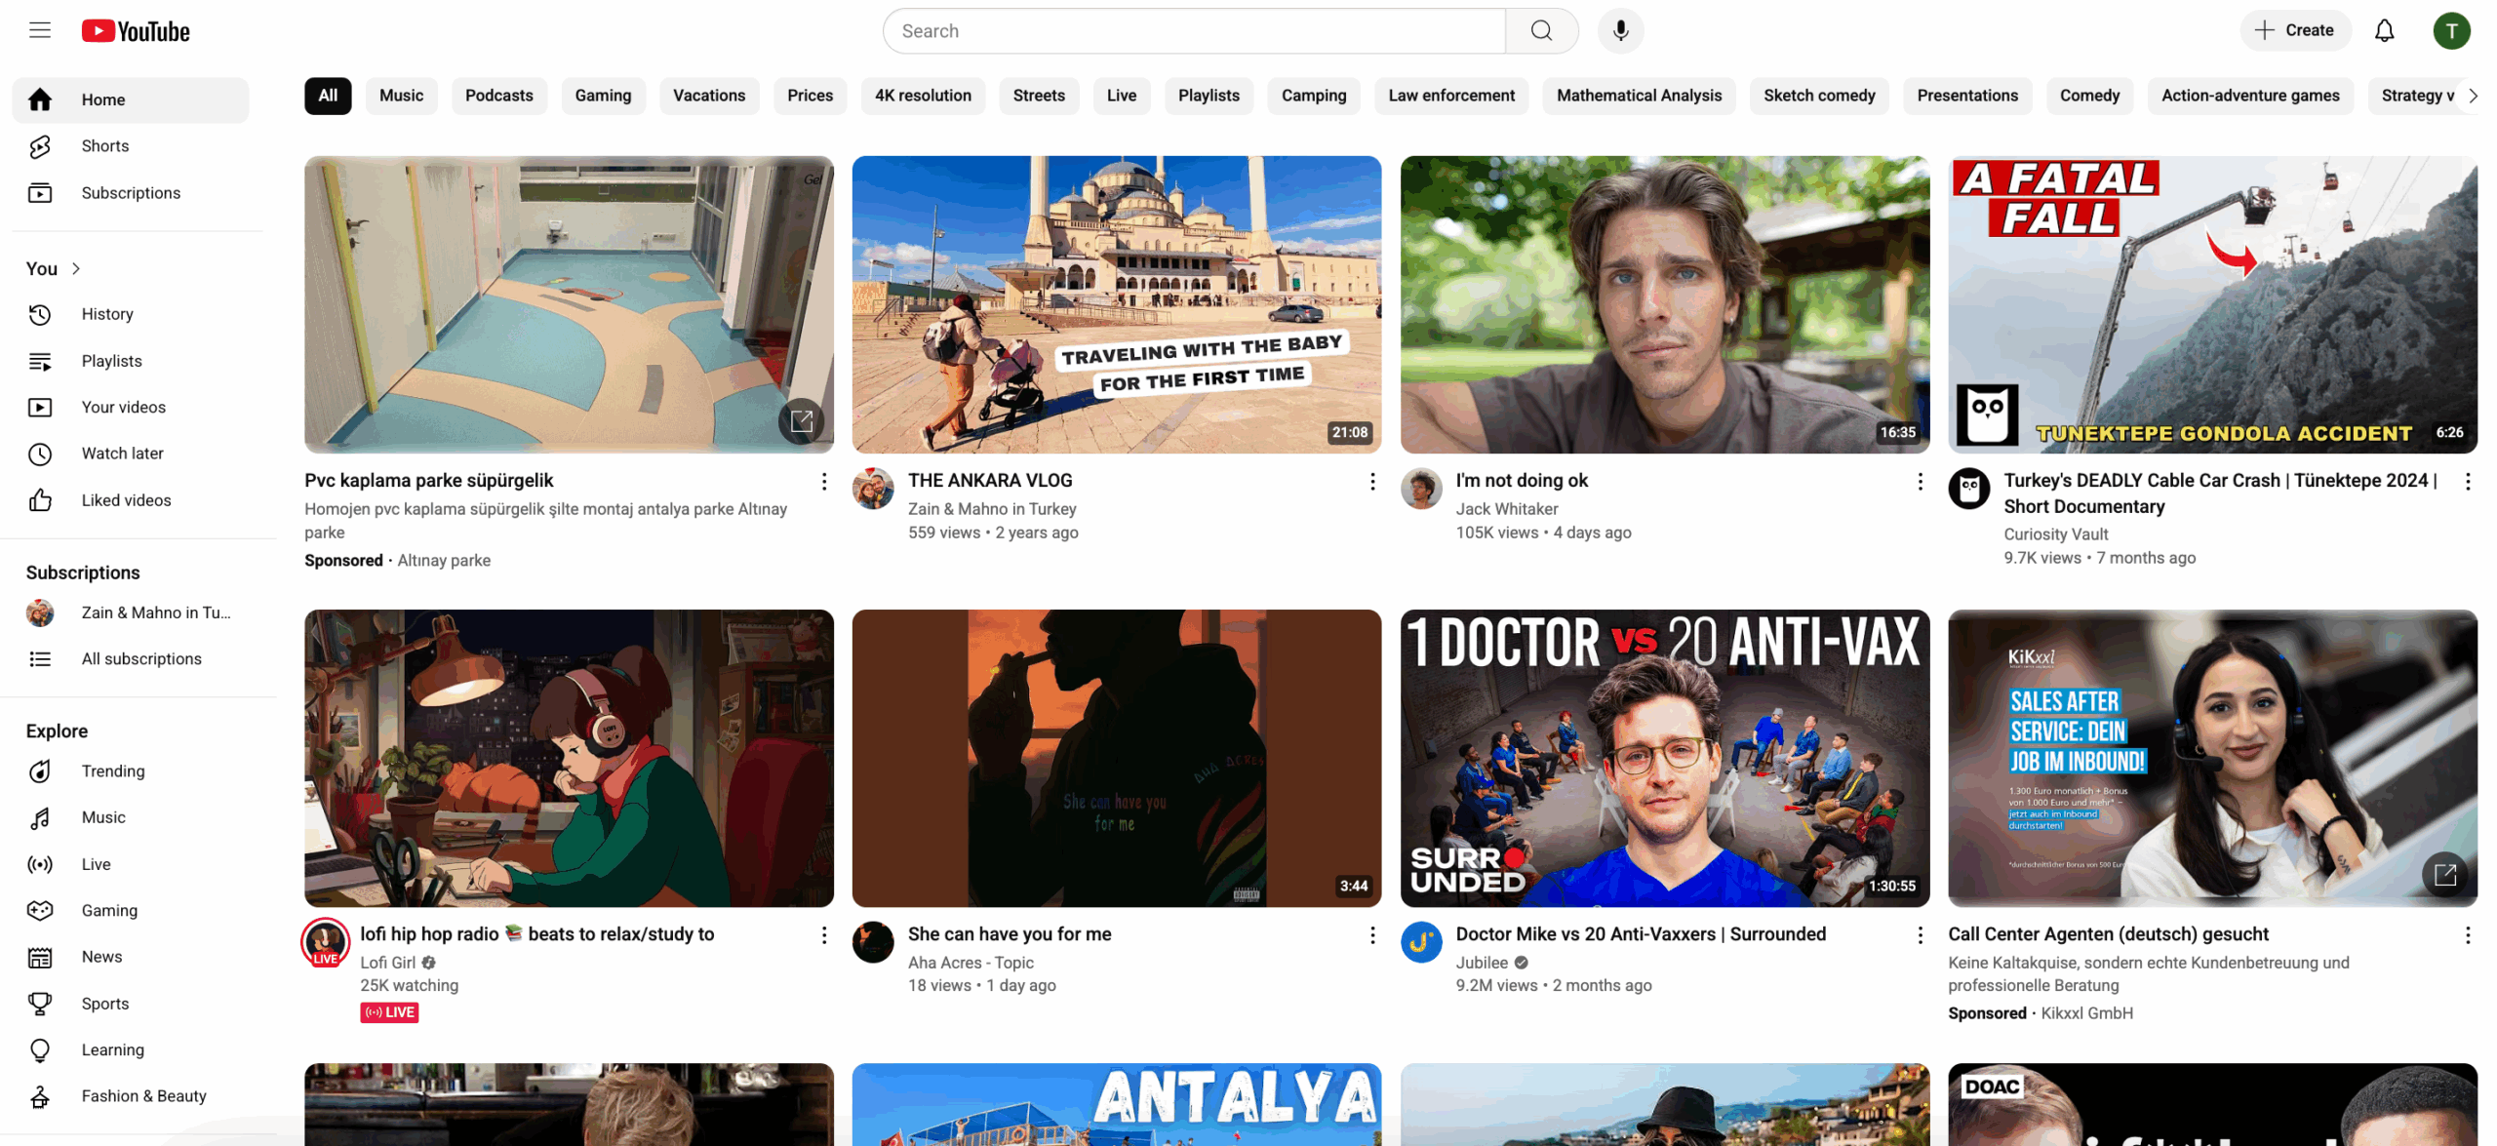Viewport: 2497px width, 1146px height.
Task: Select the Sketch comedy chip
Action: click(x=1819, y=96)
